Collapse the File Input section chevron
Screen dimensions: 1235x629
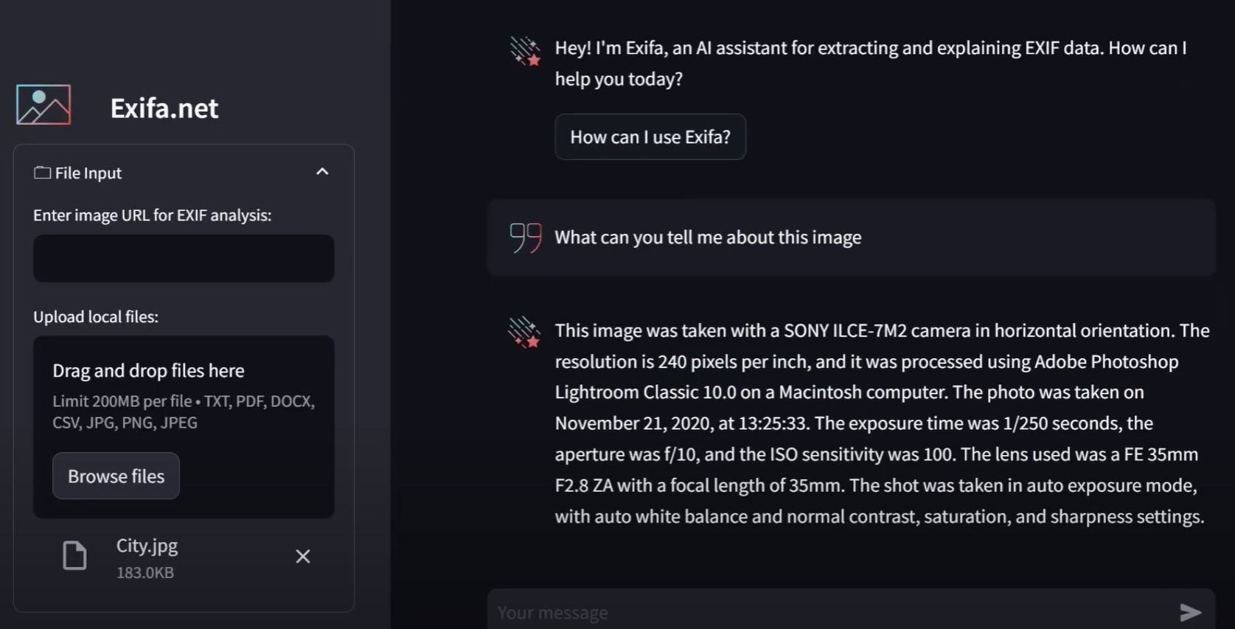point(322,172)
